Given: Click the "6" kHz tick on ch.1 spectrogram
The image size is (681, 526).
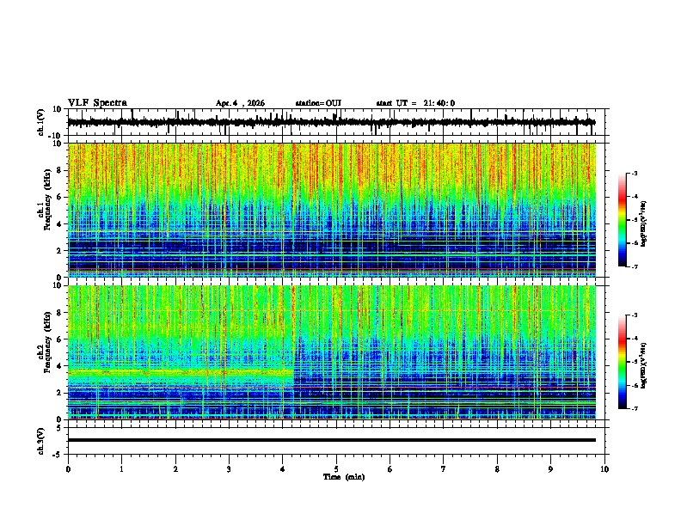Looking at the screenshot, I should click(x=60, y=197).
